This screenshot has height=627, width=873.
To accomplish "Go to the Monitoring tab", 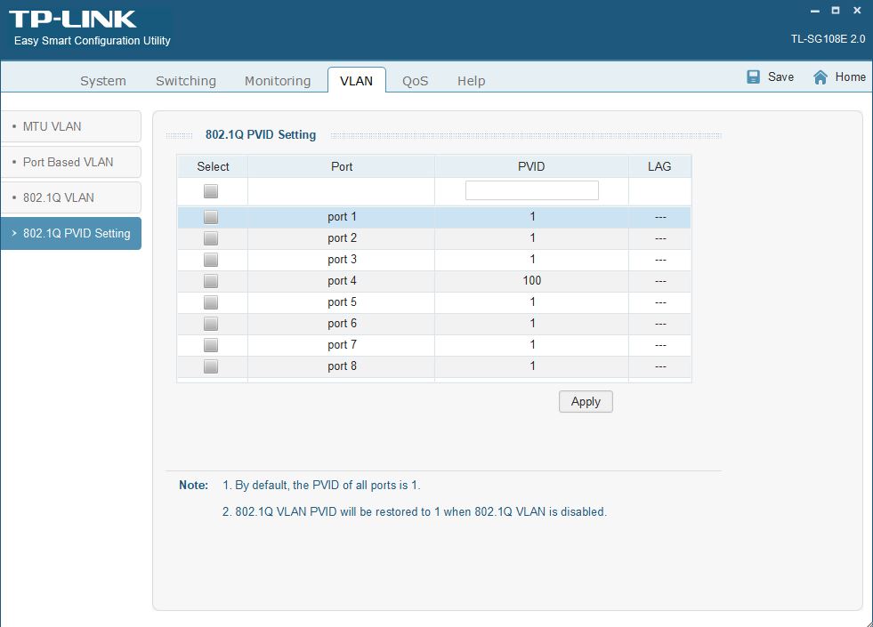I will pos(278,81).
